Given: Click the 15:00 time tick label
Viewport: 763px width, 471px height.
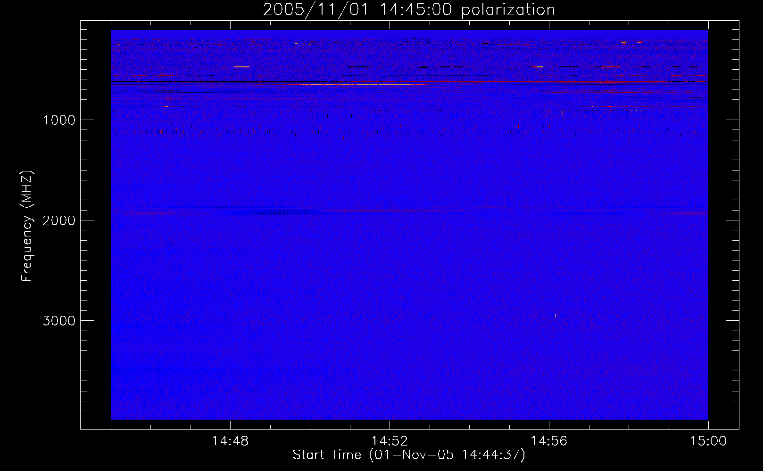Looking at the screenshot, I should point(708,441).
